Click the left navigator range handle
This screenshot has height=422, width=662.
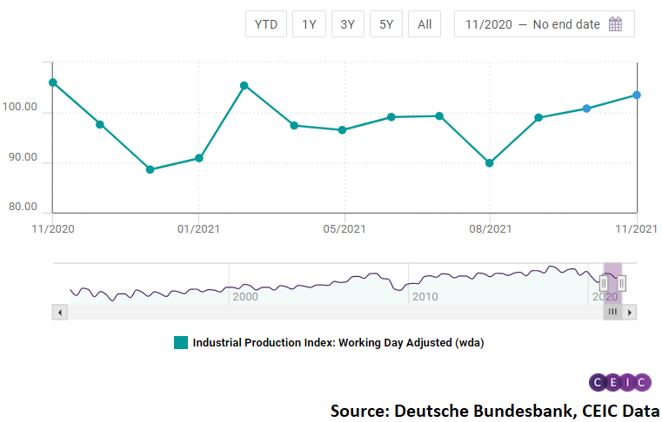[x=604, y=282]
